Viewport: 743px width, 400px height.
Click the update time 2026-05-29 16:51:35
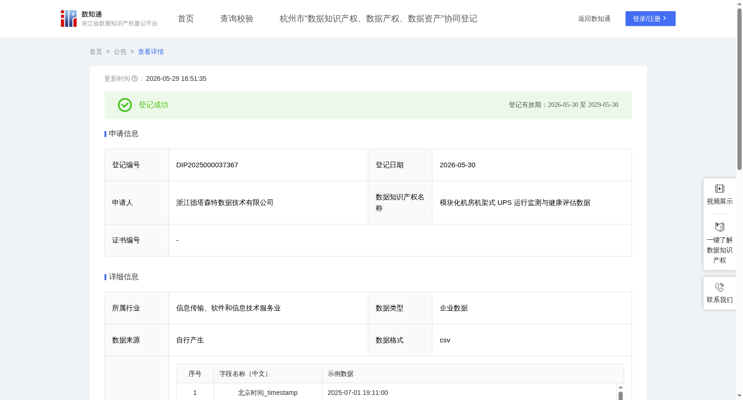(x=176, y=79)
